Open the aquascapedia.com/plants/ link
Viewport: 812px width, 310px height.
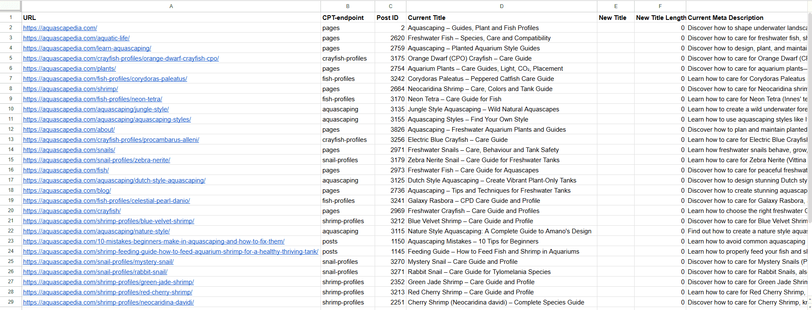click(69, 69)
